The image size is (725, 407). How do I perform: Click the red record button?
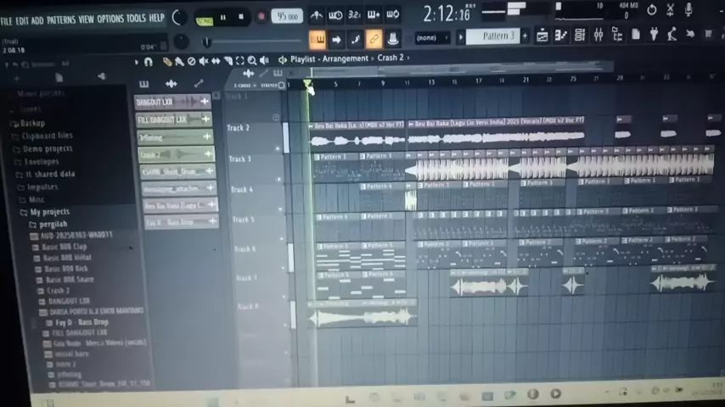click(261, 17)
